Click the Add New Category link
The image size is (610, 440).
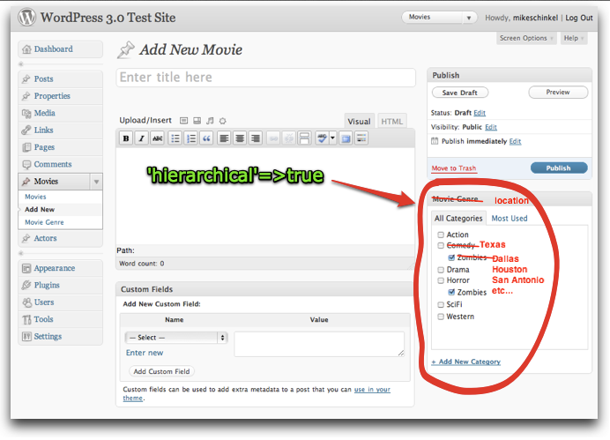point(465,362)
